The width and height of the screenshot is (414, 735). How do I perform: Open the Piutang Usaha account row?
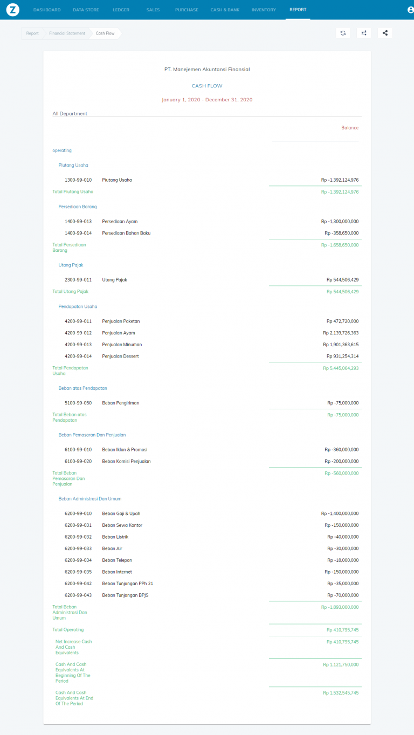[117, 180]
